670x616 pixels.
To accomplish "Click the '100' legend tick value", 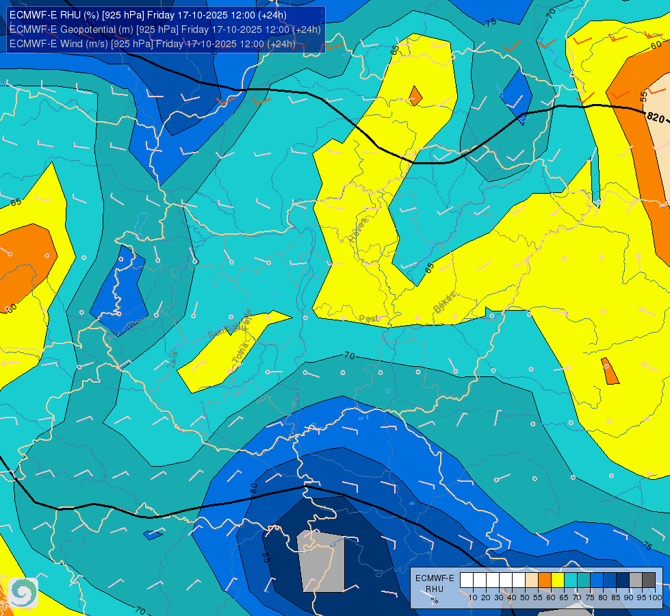I will click(x=656, y=598).
